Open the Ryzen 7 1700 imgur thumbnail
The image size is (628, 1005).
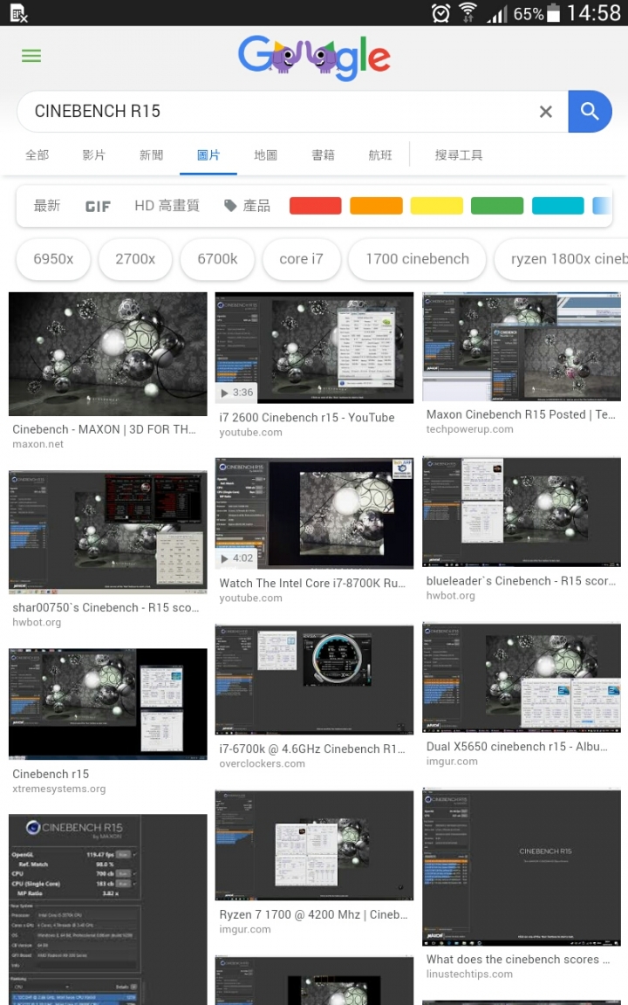tap(314, 845)
